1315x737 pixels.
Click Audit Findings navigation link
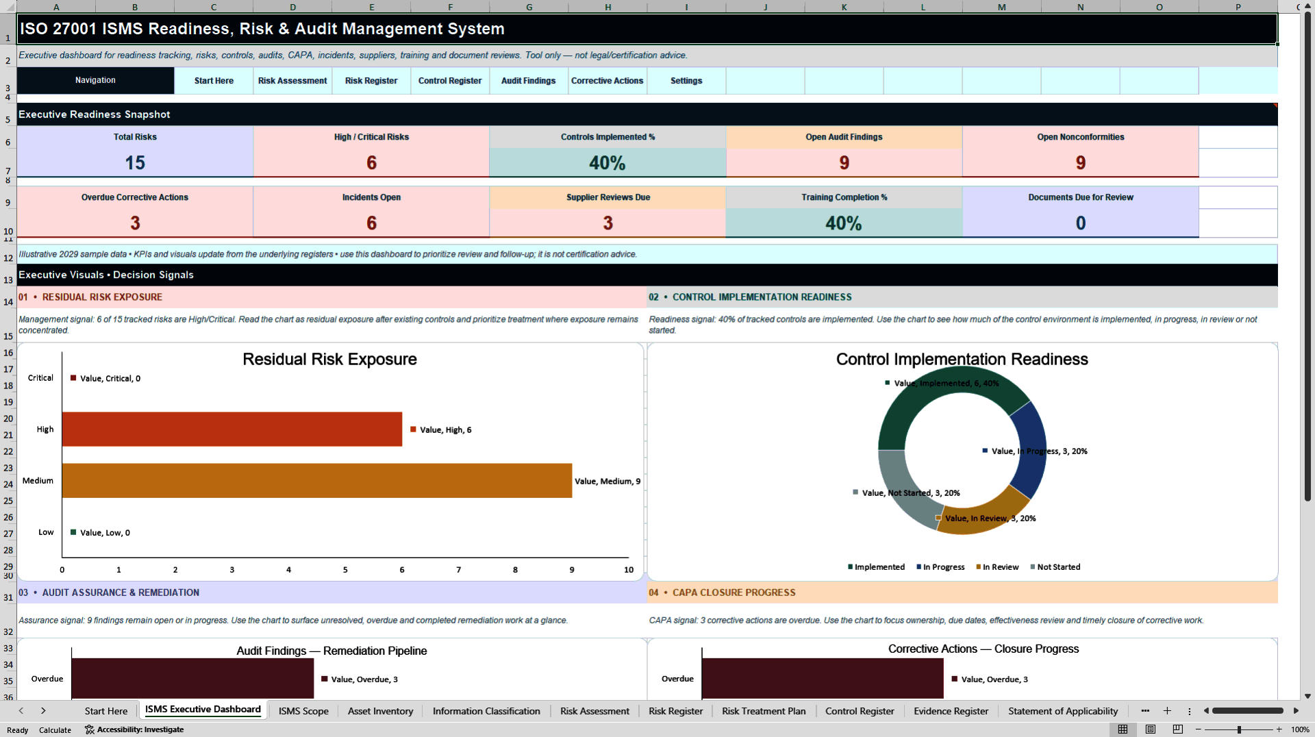click(x=529, y=81)
